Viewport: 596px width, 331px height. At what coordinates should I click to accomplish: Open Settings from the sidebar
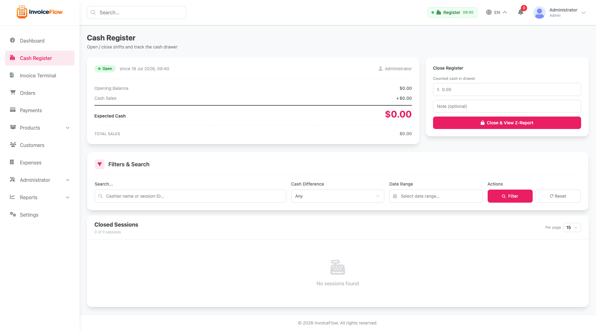(40, 215)
